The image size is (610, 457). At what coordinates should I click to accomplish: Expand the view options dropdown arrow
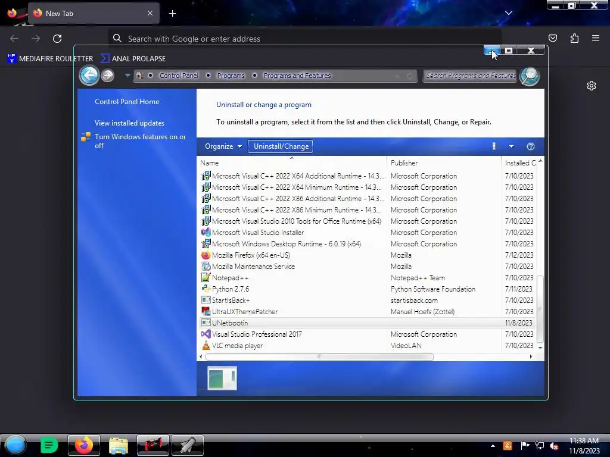point(511,146)
